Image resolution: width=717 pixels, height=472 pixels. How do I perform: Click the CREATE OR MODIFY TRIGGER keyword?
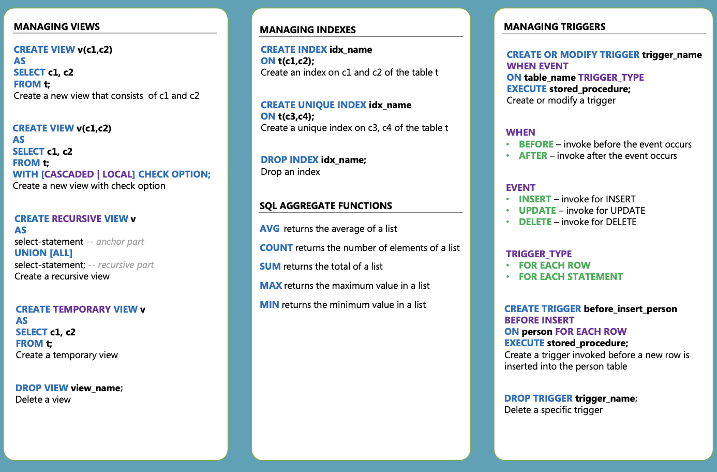click(x=573, y=54)
